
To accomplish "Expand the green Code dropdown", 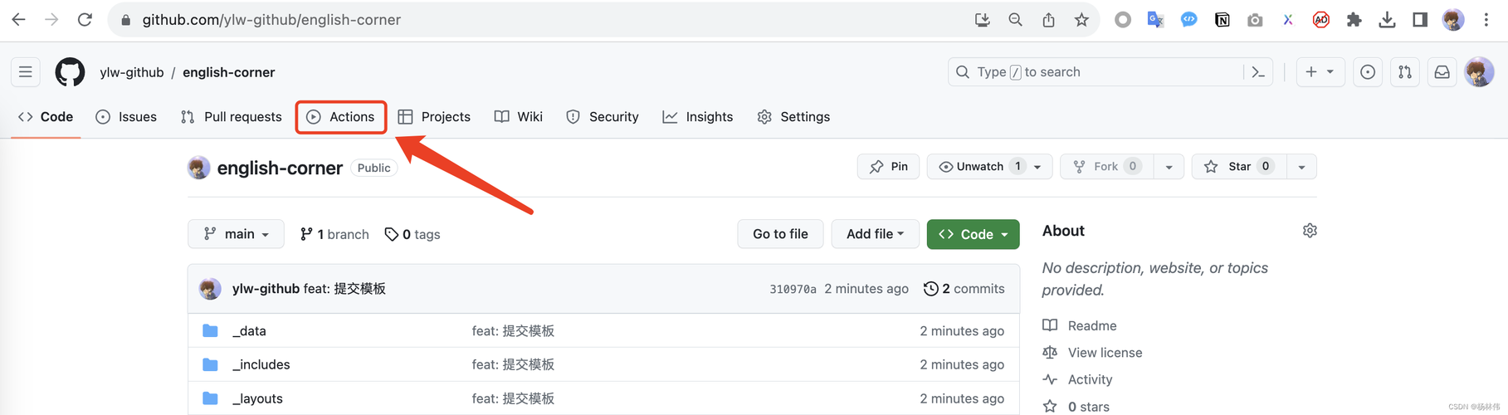I will [973, 234].
